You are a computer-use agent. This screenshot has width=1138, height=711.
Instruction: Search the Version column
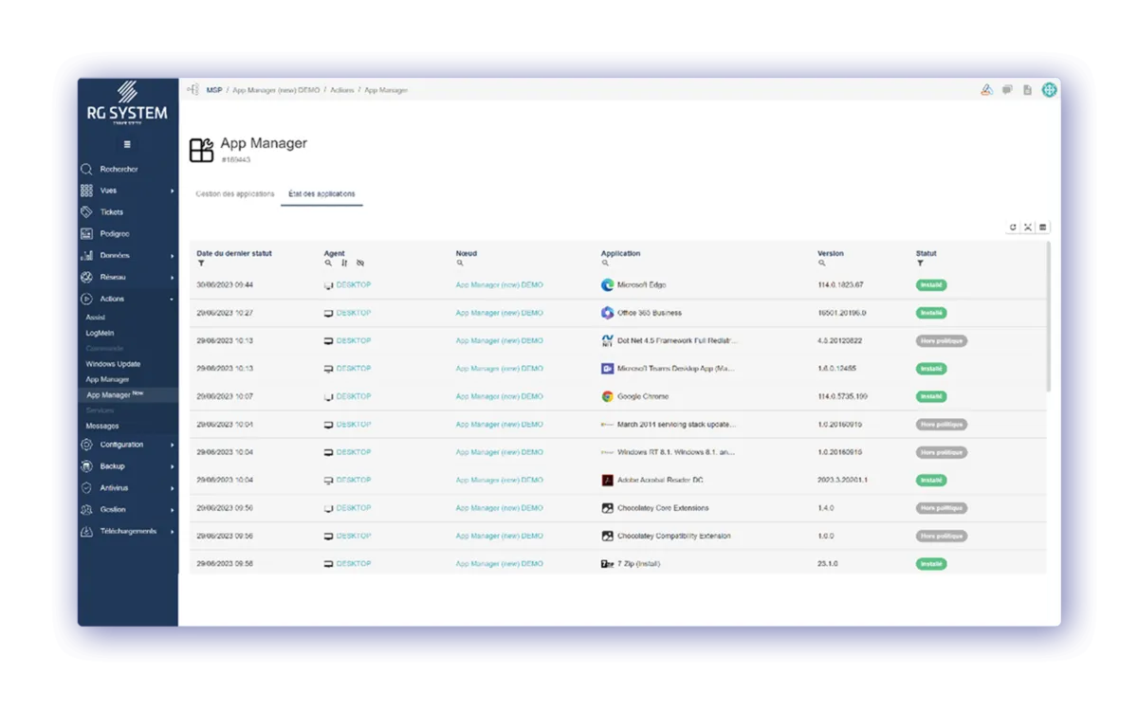pos(822,264)
